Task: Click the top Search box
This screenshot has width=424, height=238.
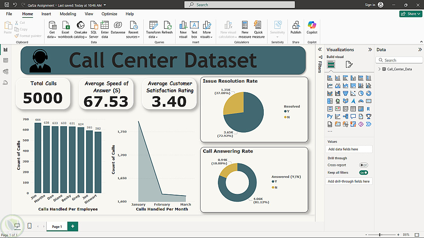Action: tap(240, 5)
